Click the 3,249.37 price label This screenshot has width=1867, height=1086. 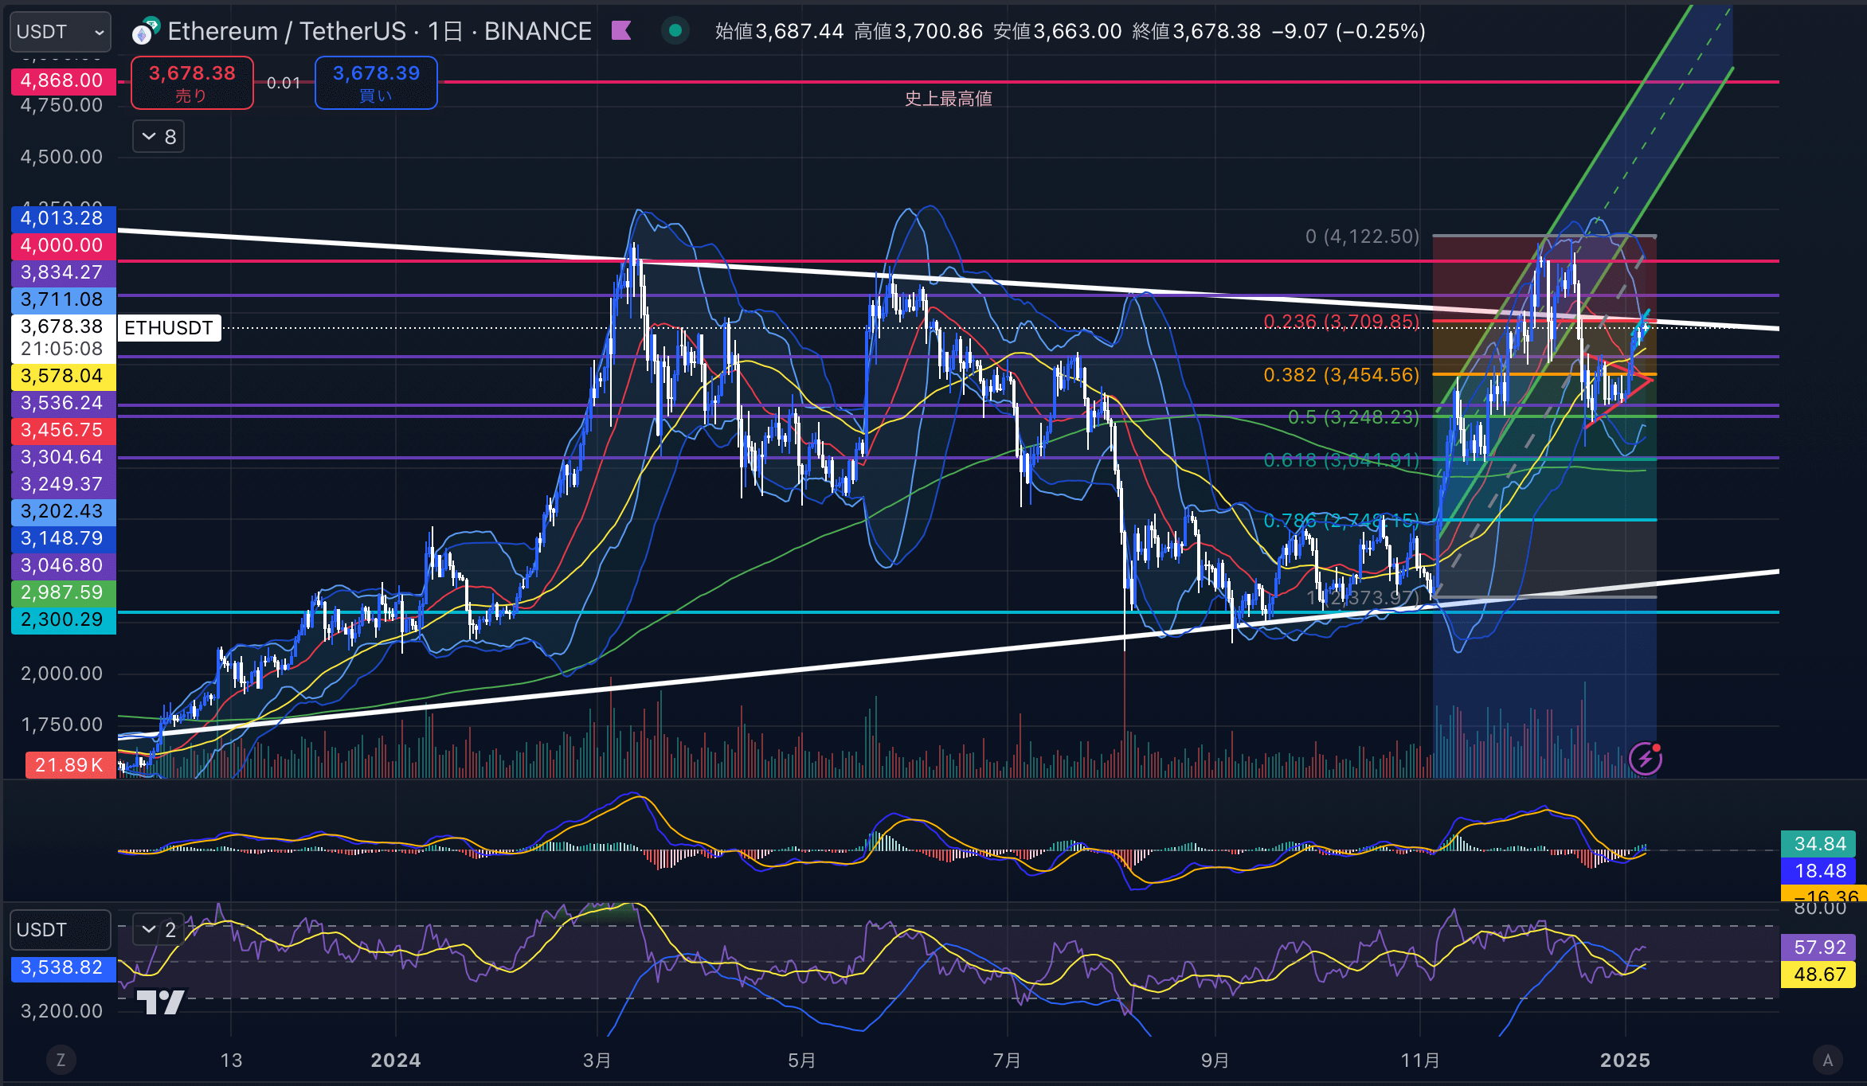point(62,484)
